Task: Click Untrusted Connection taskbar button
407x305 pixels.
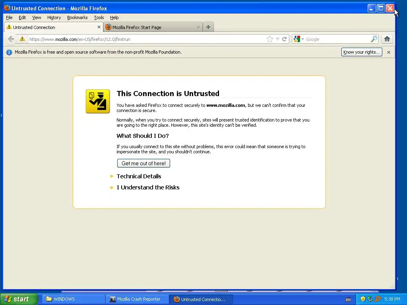Action: (201, 299)
